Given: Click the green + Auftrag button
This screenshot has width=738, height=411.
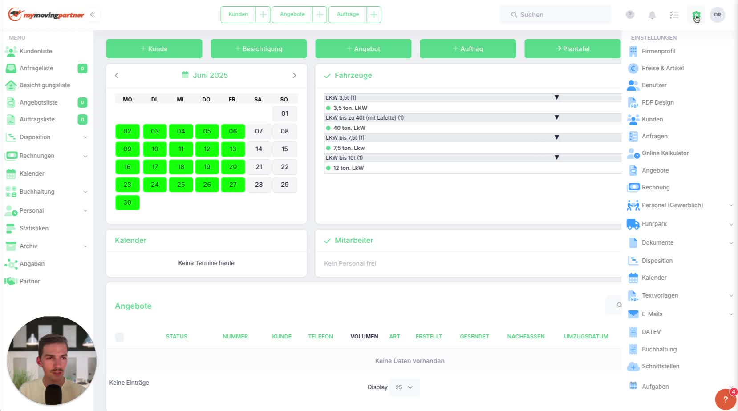Looking at the screenshot, I should [468, 49].
